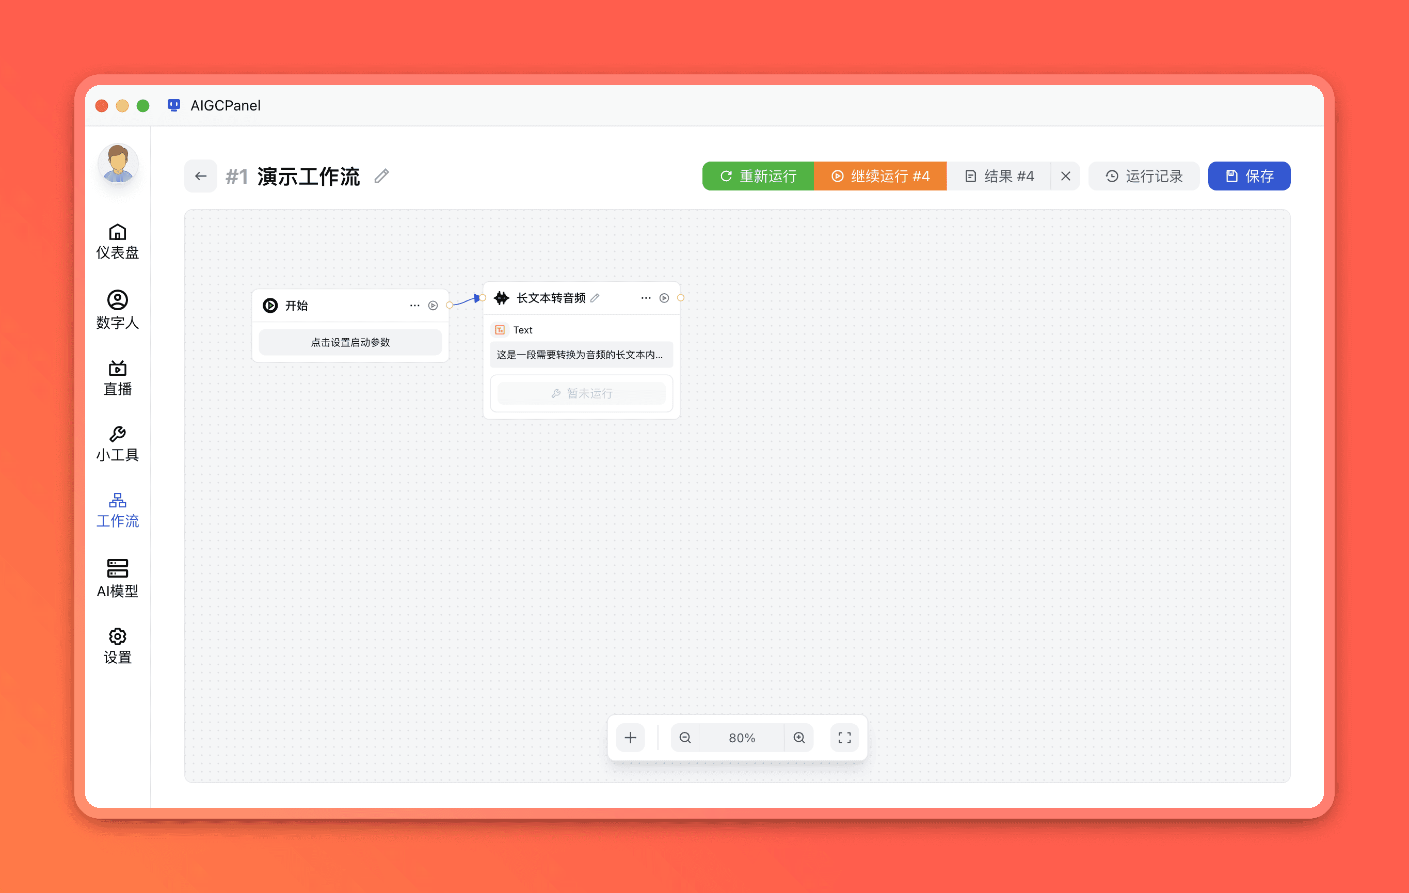Open the user avatar profile
This screenshot has width=1409, height=893.
coord(118,164)
